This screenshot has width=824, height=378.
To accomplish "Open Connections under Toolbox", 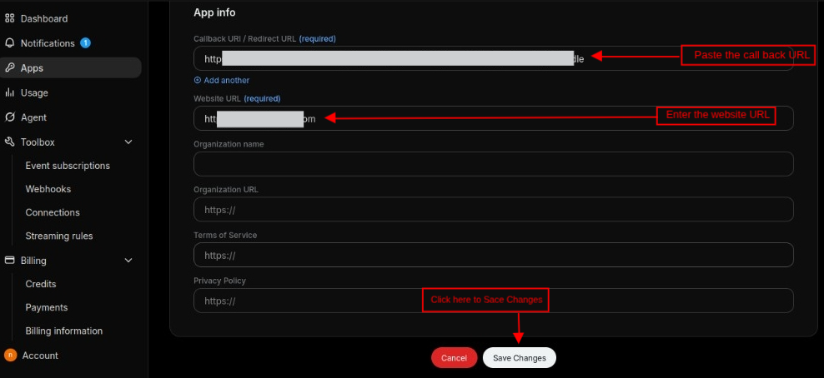I will [53, 212].
